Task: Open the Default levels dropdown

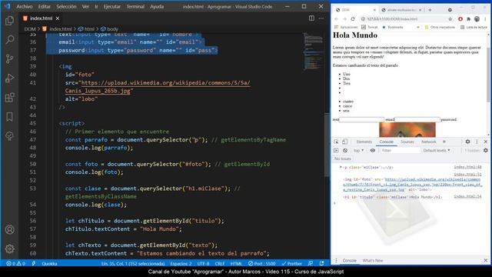Action: click(437, 151)
